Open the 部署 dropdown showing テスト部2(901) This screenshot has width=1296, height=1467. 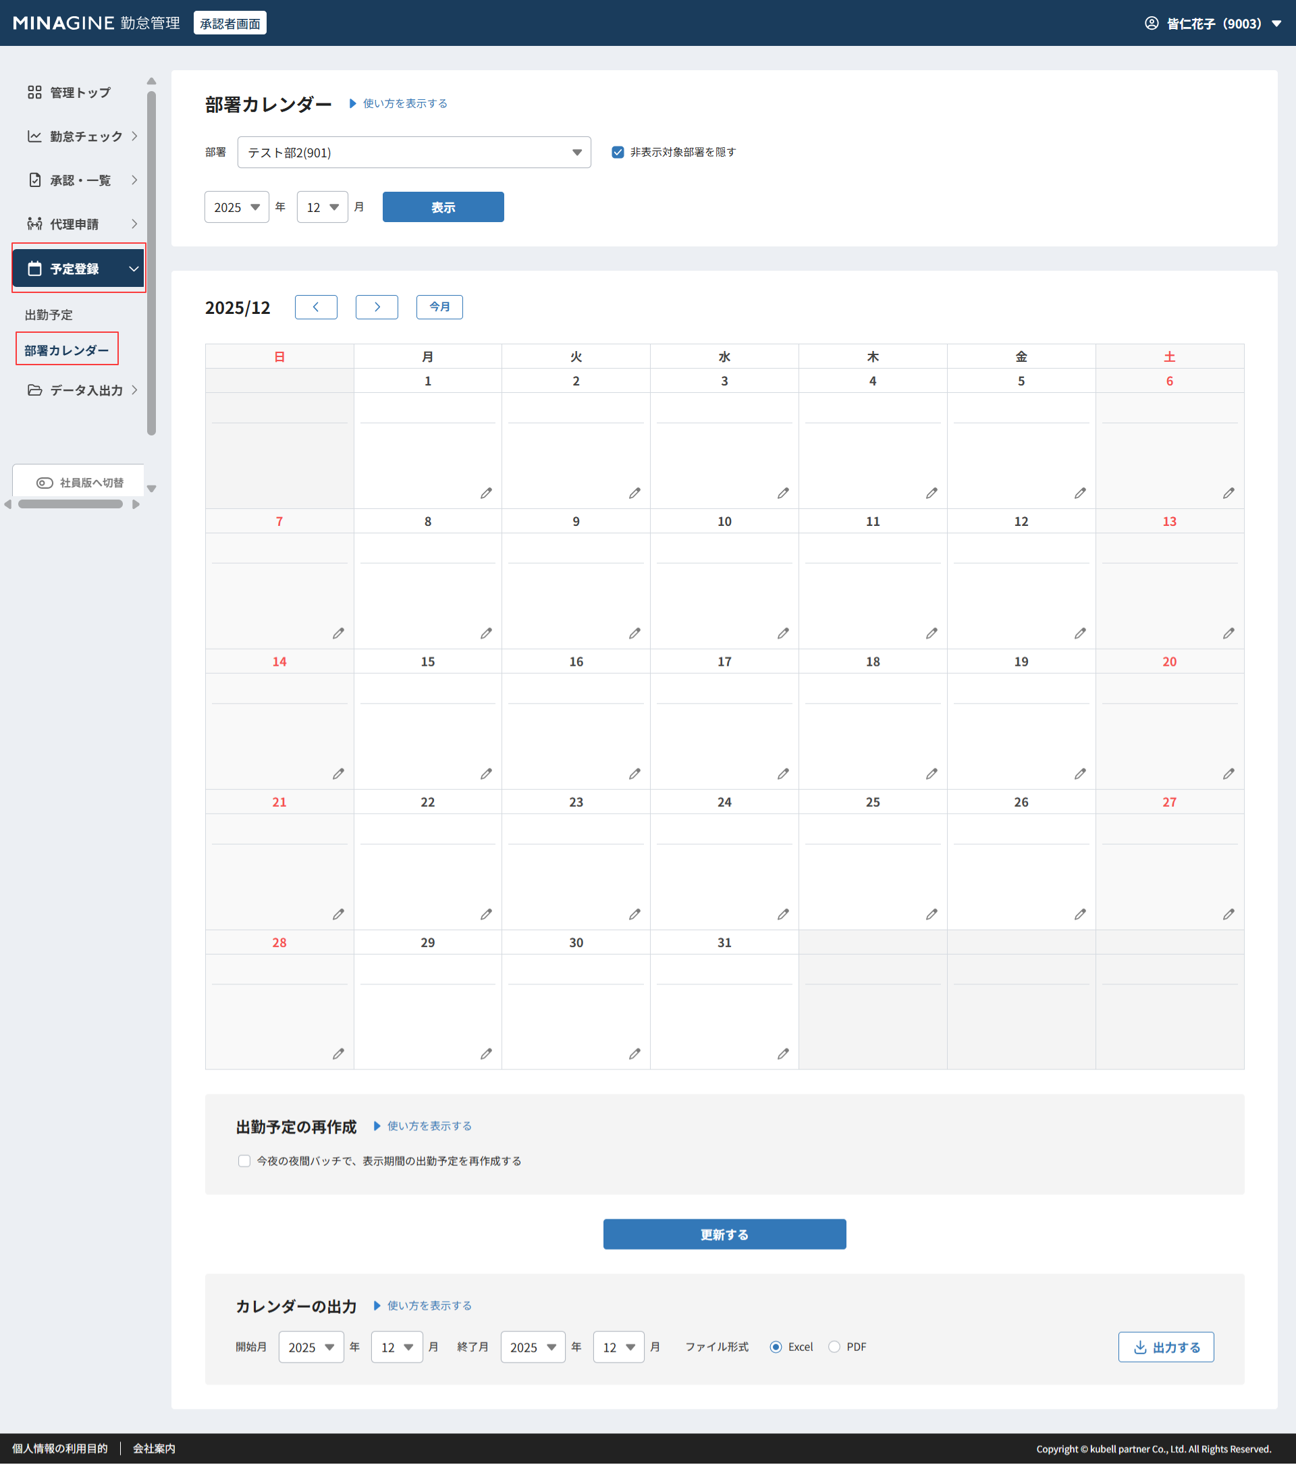[414, 152]
